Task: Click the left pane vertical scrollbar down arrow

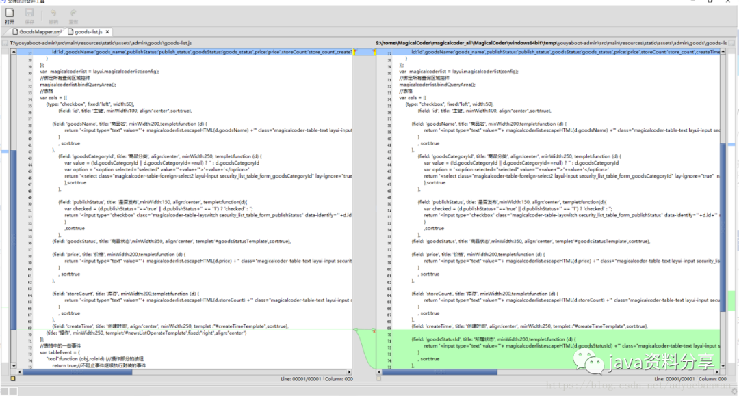Action: (x=14, y=365)
